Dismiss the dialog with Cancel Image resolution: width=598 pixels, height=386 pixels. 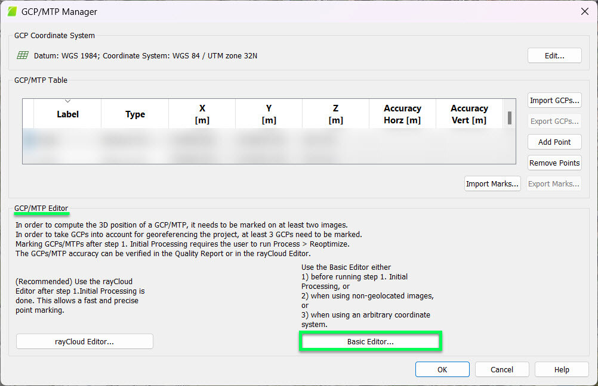501,369
